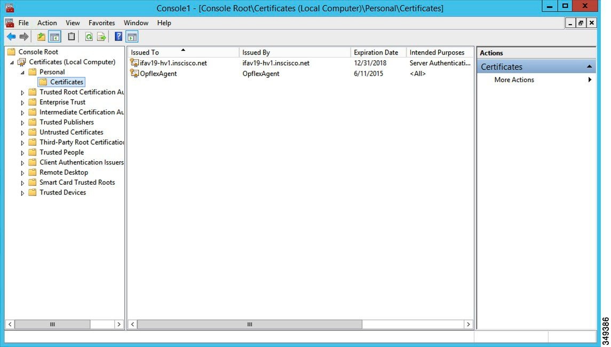
Task: Click the Export List toolbar icon
Action: 101,36
